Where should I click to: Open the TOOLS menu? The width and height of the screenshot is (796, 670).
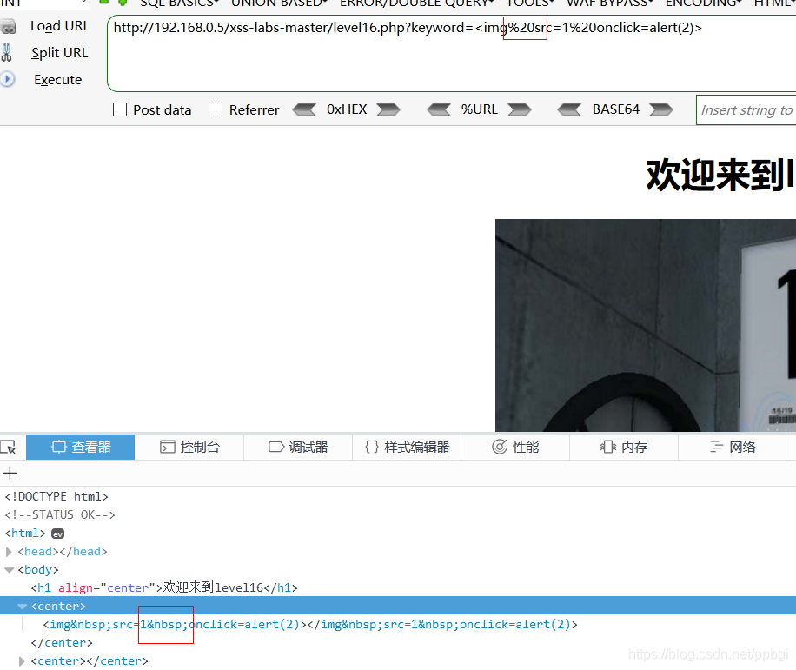pyautogui.click(x=530, y=3)
